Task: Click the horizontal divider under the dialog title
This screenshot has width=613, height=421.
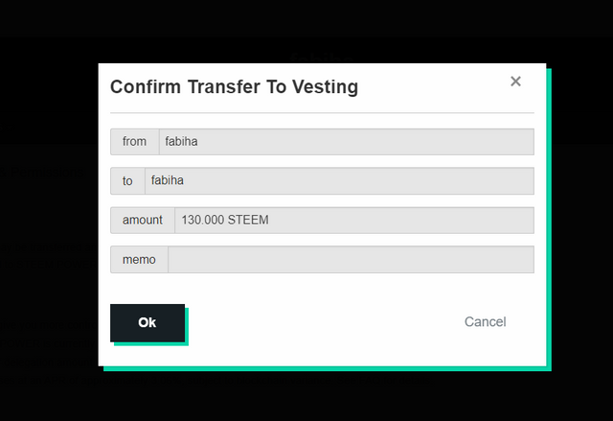Action: tap(322, 113)
